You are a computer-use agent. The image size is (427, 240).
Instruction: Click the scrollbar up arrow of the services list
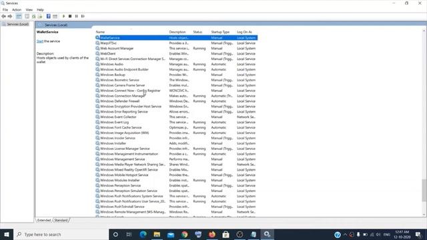(424, 31)
